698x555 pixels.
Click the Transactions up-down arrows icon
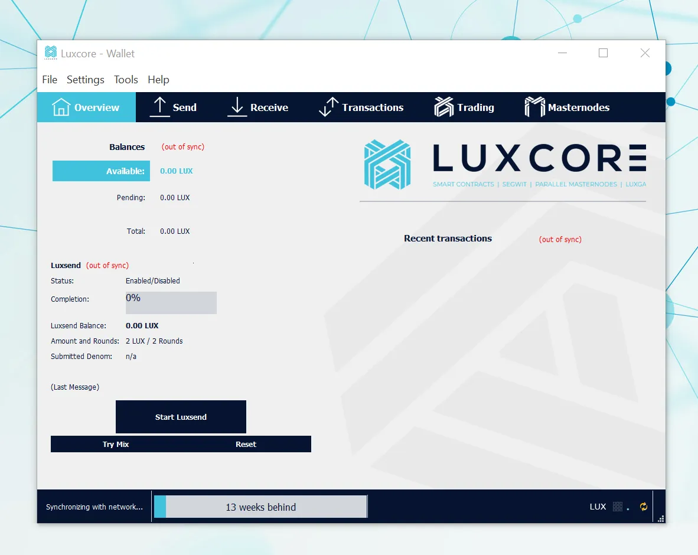329,107
